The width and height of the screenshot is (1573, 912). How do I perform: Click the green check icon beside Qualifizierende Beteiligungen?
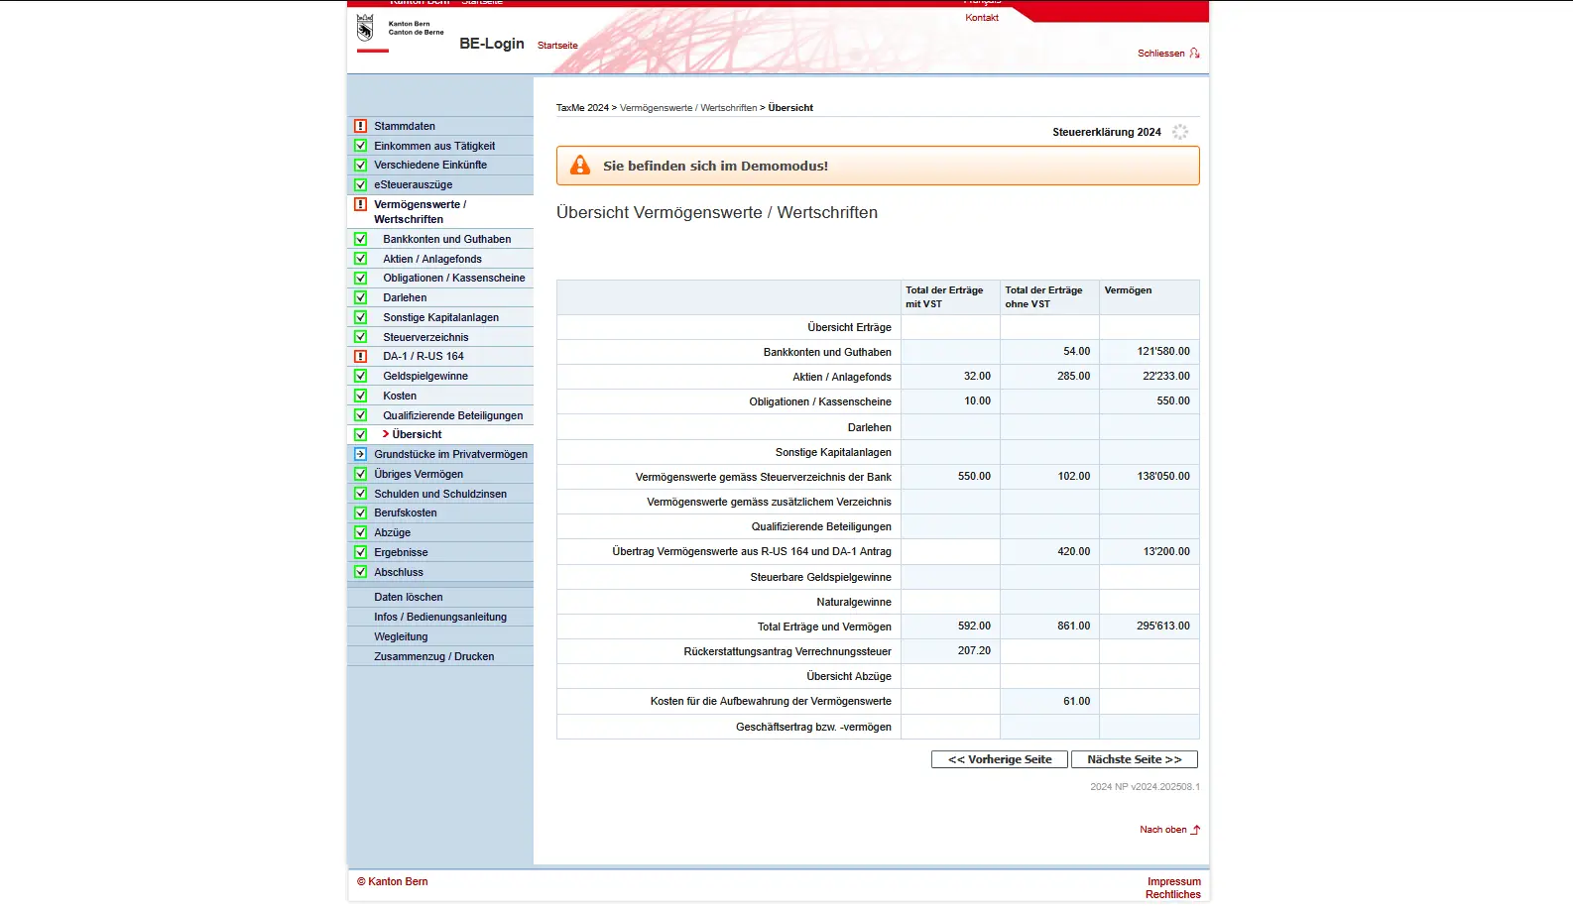(x=361, y=415)
